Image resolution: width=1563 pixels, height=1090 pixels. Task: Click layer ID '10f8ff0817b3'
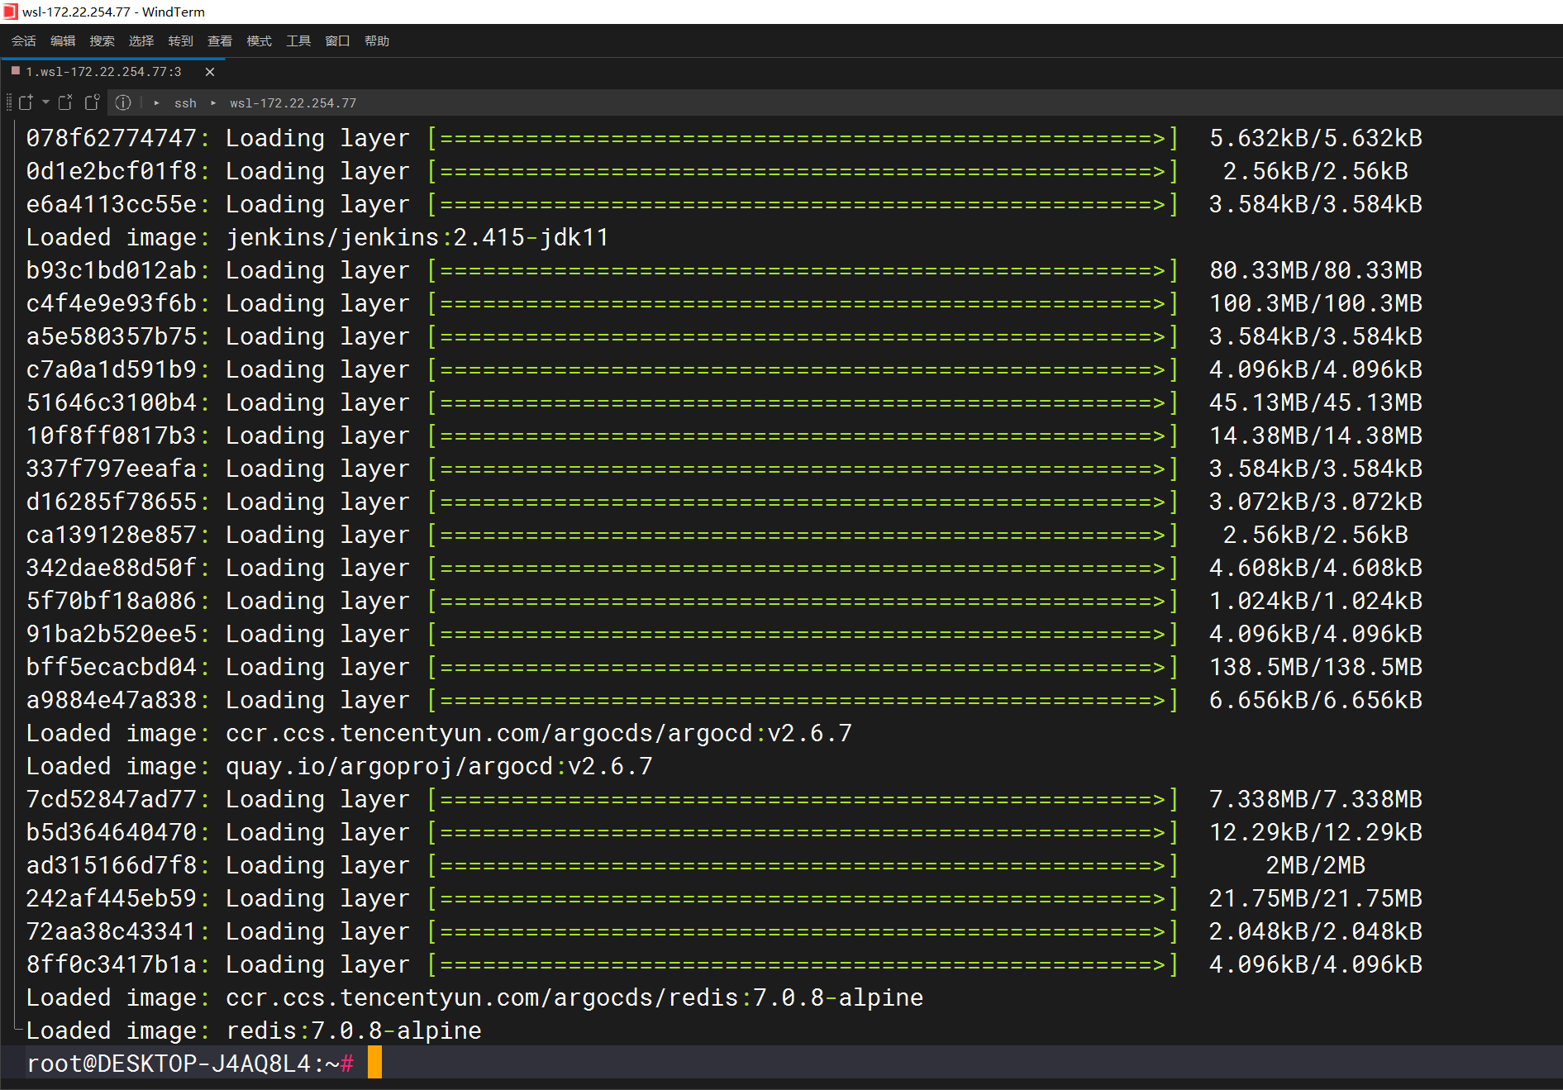112,436
